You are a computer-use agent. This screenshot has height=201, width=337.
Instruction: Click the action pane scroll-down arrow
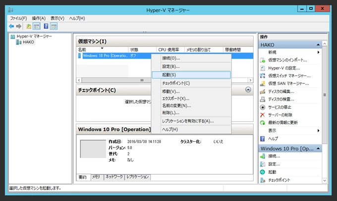click(x=325, y=181)
